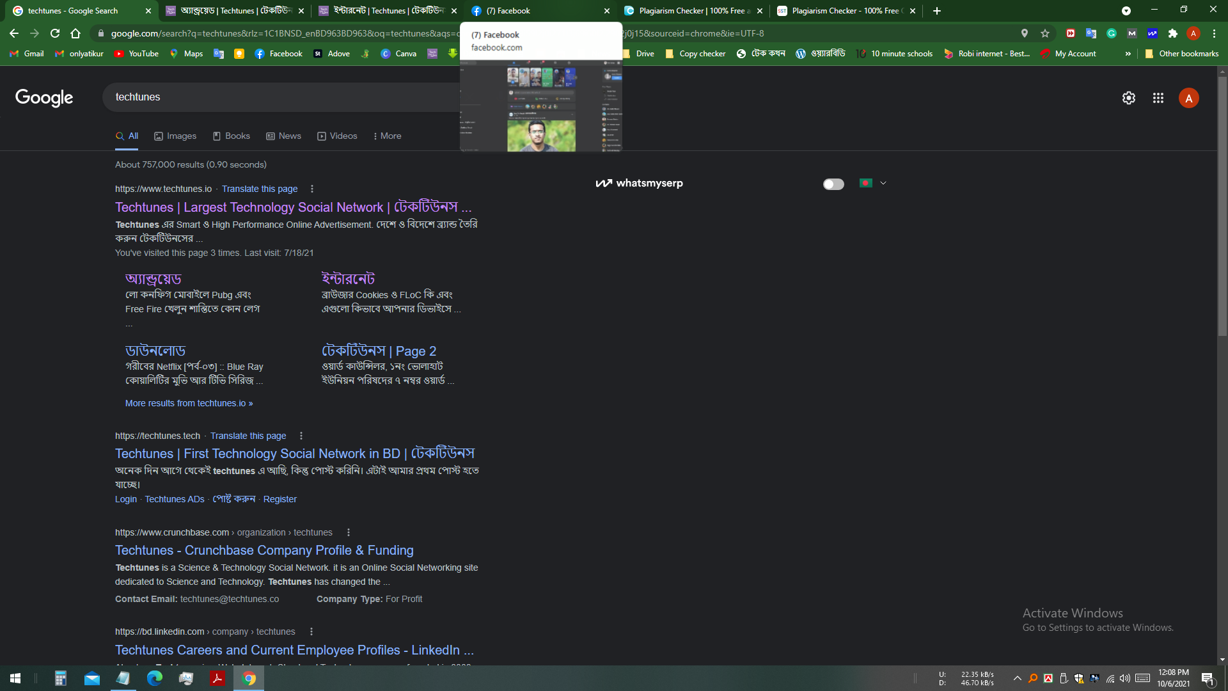
Task: Show hidden bookmarks with double chevron
Action: coord(1128,54)
